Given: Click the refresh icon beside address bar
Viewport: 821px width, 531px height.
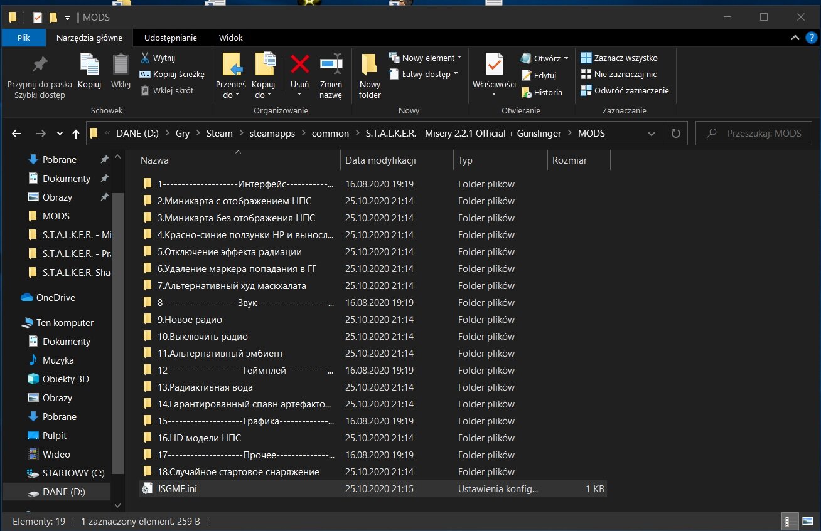Looking at the screenshot, I should [x=675, y=134].
